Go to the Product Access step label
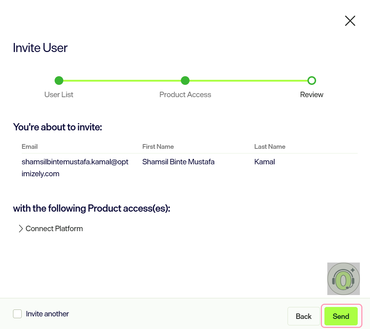370x329 pixels. (185, 95)
